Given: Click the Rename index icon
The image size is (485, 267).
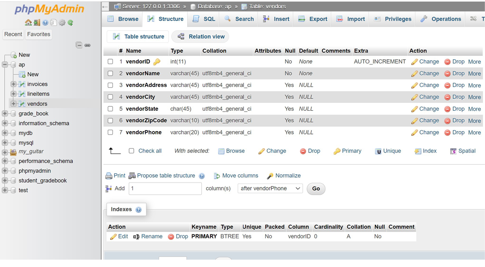Looking at the screenshot, I should [x=136, y=236].
